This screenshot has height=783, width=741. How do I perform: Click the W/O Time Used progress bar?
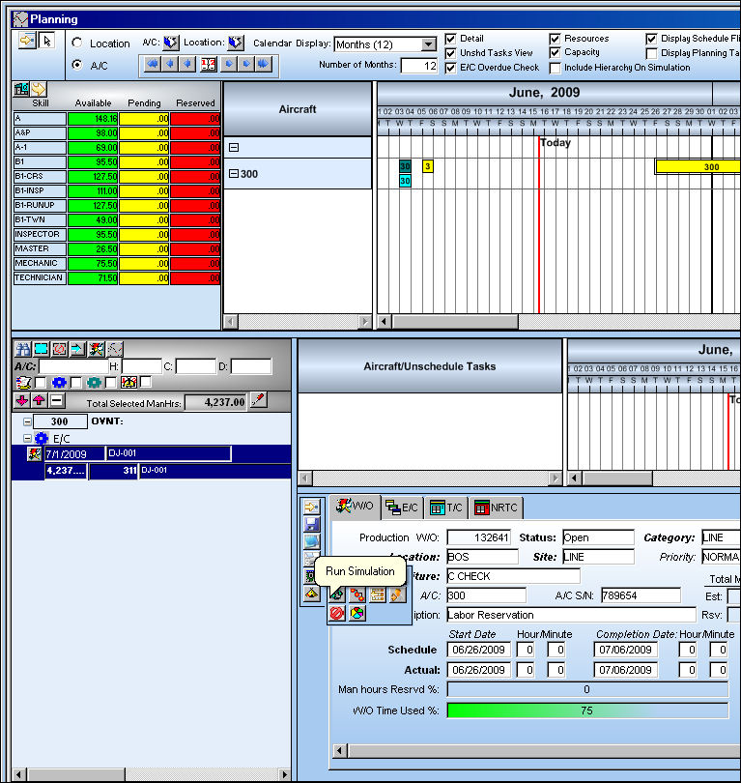[587, 710]
